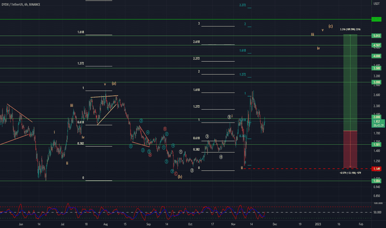This screenshot has width=386, height=228.
Task: Click the Dec date on time axis
Action: click(275, 224)
